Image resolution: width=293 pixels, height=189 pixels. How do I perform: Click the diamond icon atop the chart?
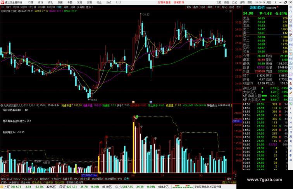pyautogui.click(x=226, y=11)
